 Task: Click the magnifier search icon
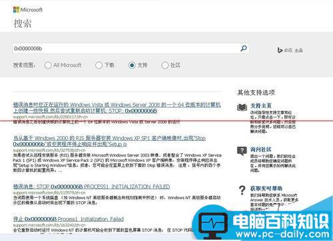click(x=244, y=48)
